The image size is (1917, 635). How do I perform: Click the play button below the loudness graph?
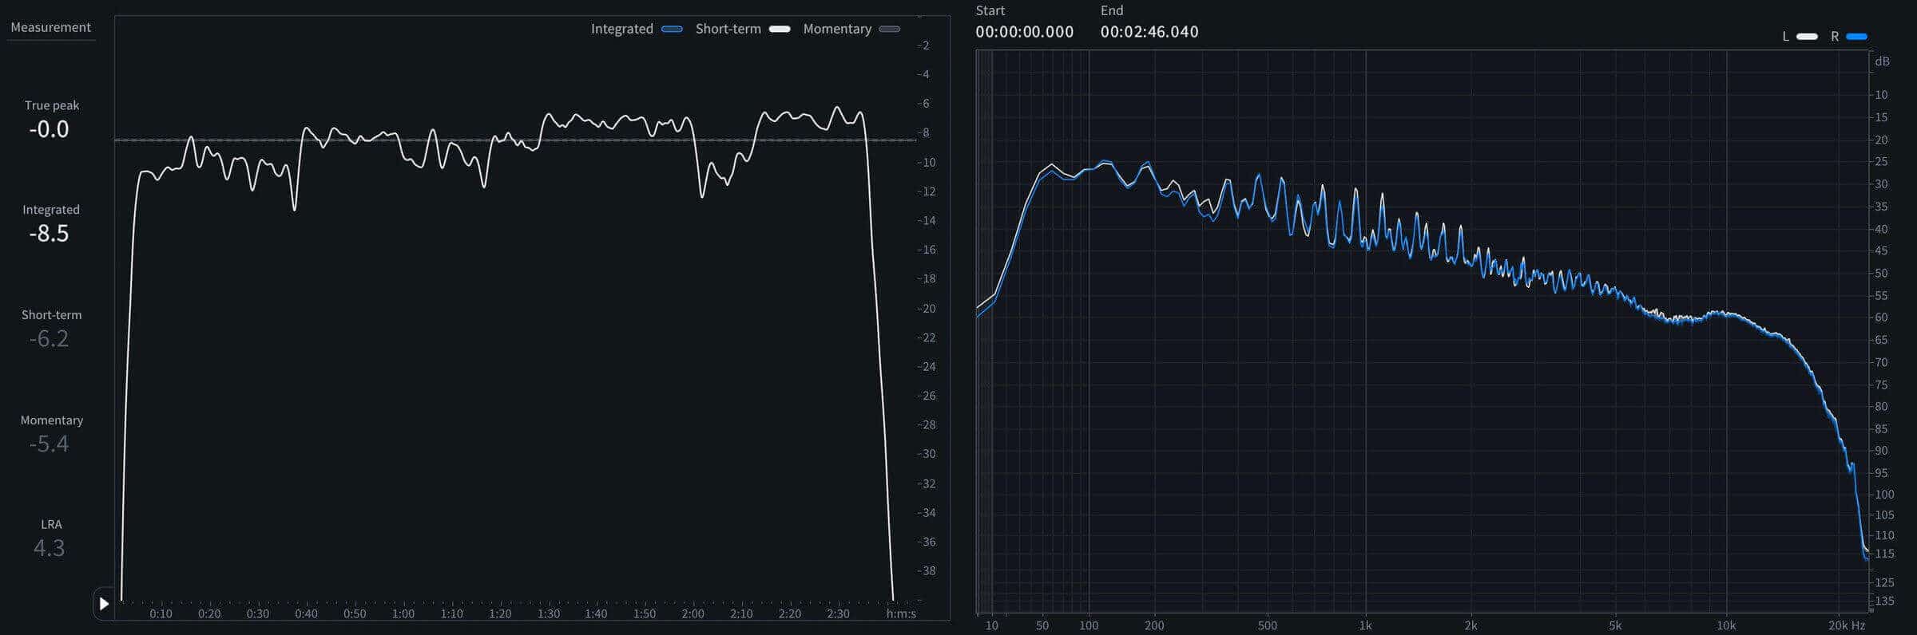point(104,604)
